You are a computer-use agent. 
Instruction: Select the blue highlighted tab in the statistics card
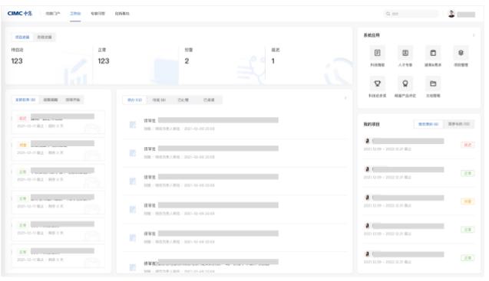(22, 38)
